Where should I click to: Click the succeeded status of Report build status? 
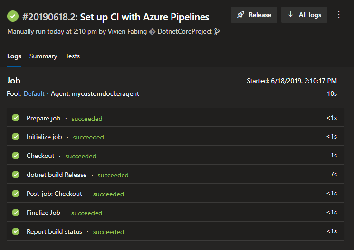pos(108,232)
